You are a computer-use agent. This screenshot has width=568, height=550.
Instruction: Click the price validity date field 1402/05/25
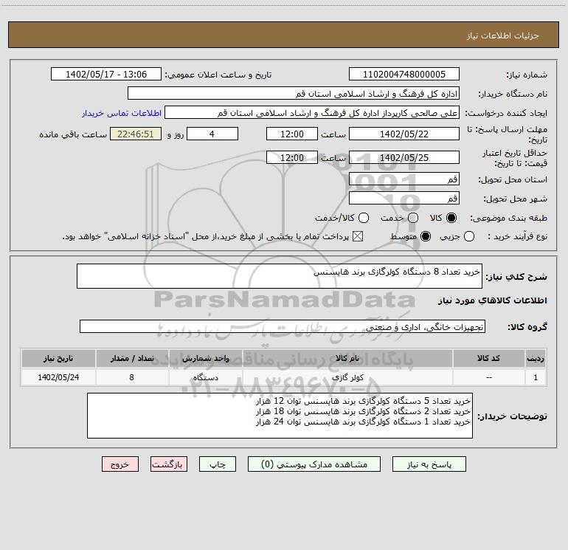point(404,158)
